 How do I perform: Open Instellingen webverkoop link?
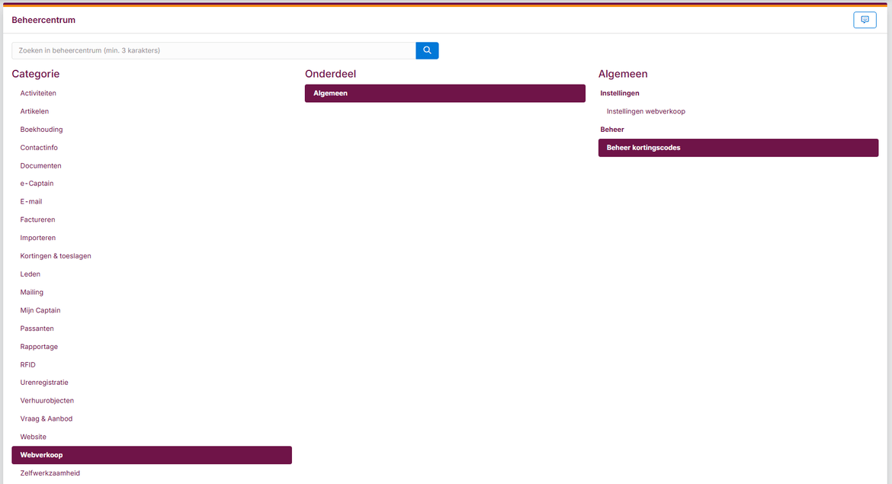coord(646,111)
